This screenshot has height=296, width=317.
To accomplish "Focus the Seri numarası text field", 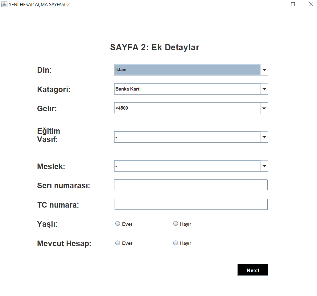I will pos(191,185).
